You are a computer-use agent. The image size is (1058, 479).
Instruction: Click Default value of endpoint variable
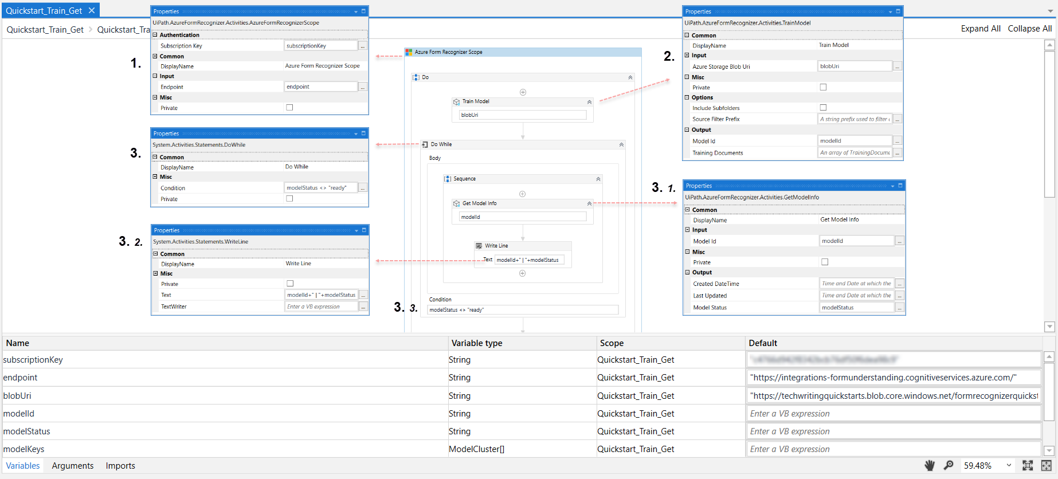coord(894,378)
